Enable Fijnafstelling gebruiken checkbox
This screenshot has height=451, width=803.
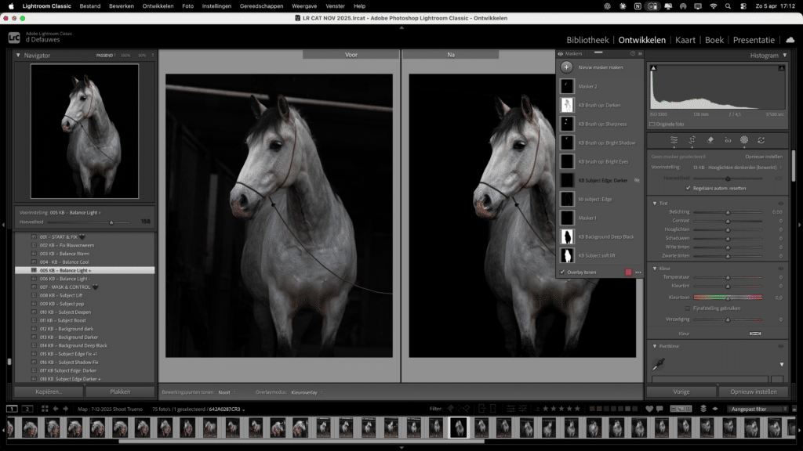pos(688,308)
